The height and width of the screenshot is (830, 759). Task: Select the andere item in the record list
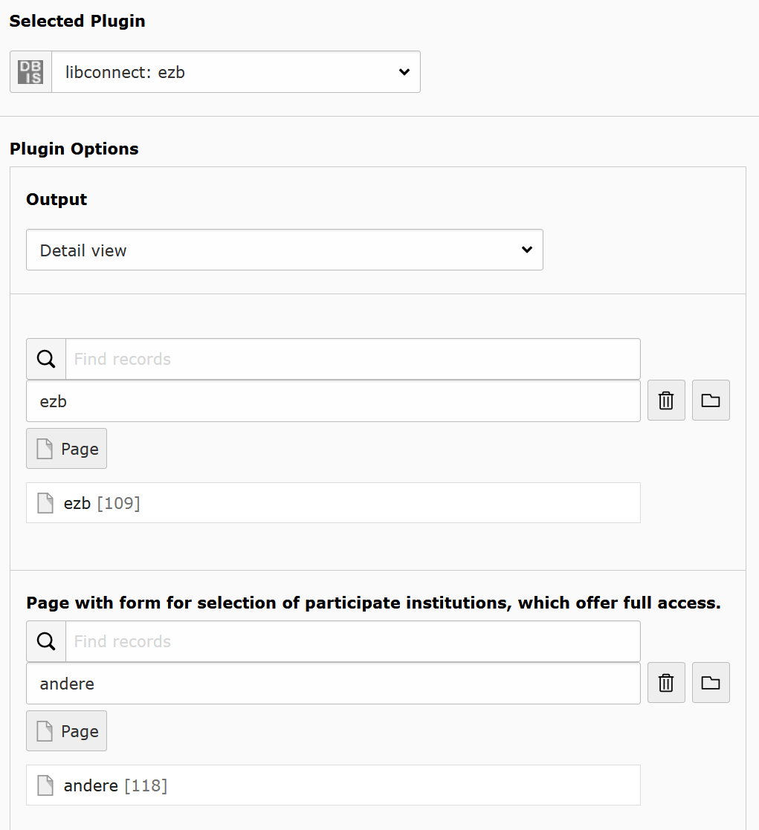click(333, 684)
